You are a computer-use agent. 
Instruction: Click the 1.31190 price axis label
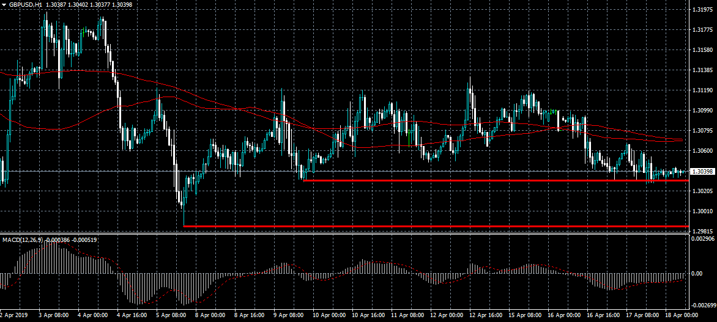702,90
